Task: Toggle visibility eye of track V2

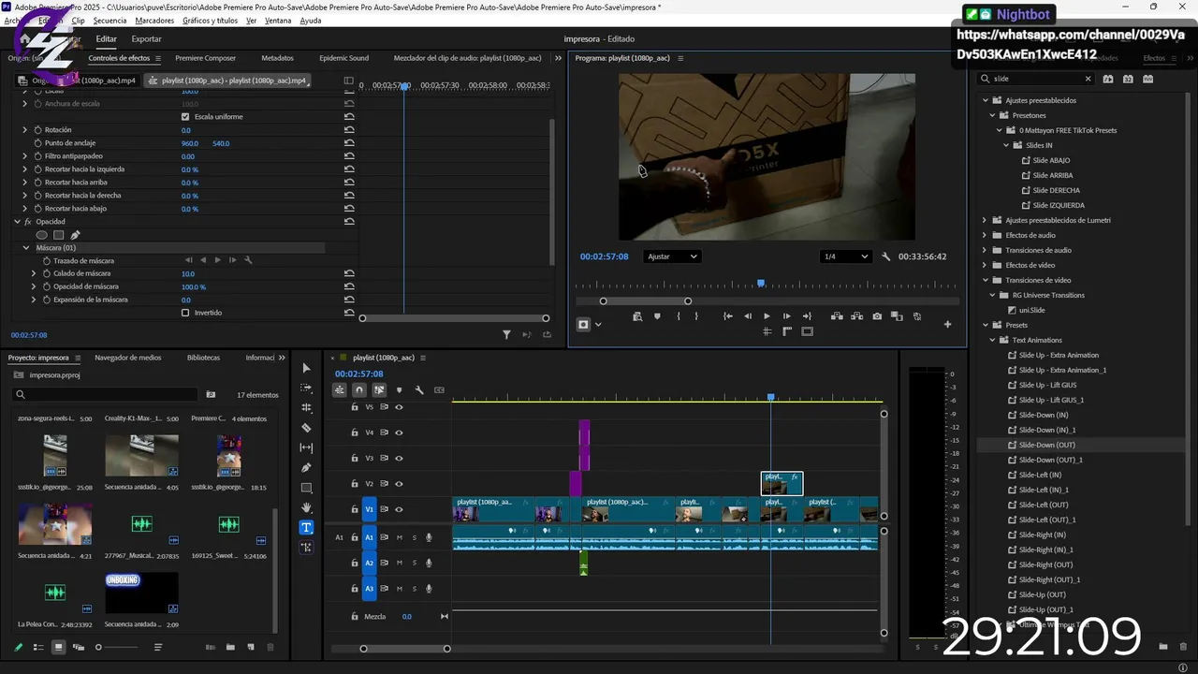Action: click(399, 484)
